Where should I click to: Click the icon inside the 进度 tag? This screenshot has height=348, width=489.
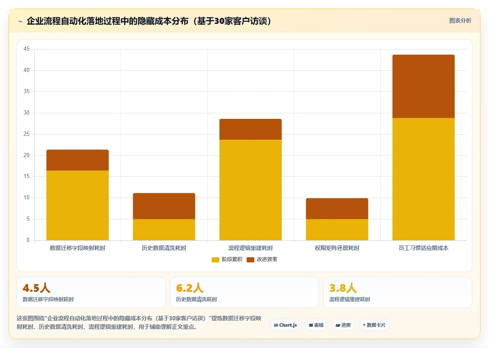coord(338,325)
